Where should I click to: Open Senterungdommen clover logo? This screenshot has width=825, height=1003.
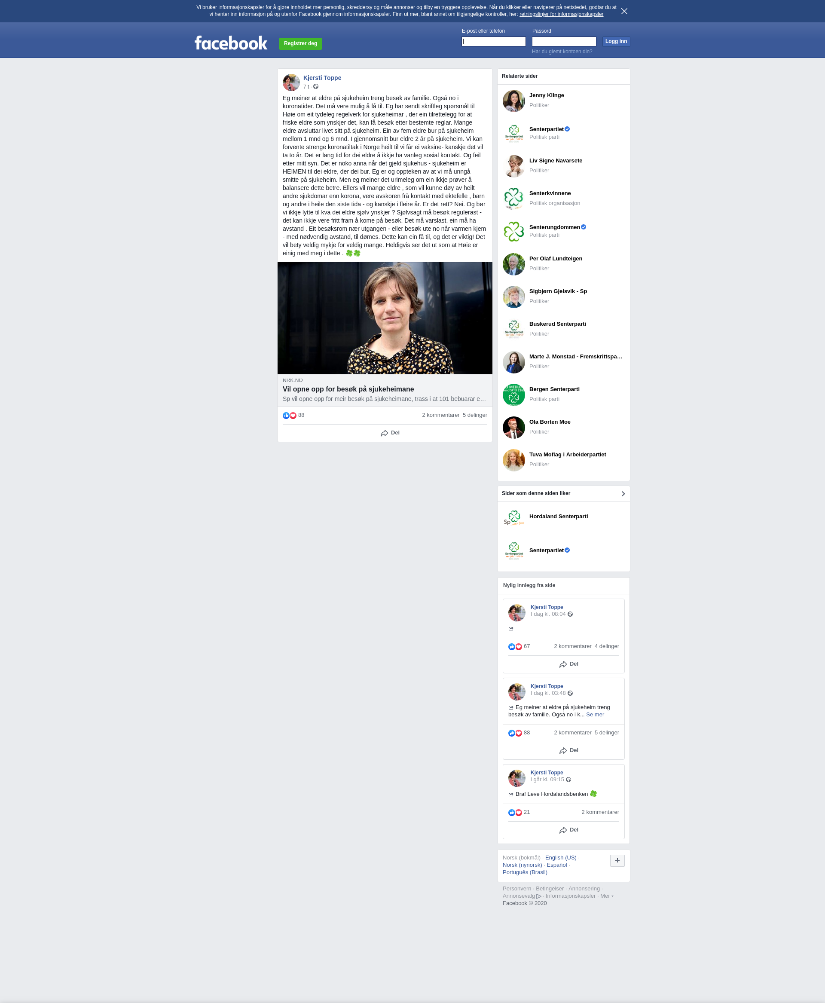[514, 232]
